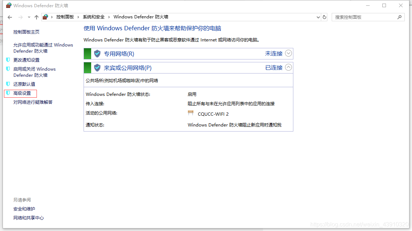Click shield icon beside 更改通知设置

[8, 60]
